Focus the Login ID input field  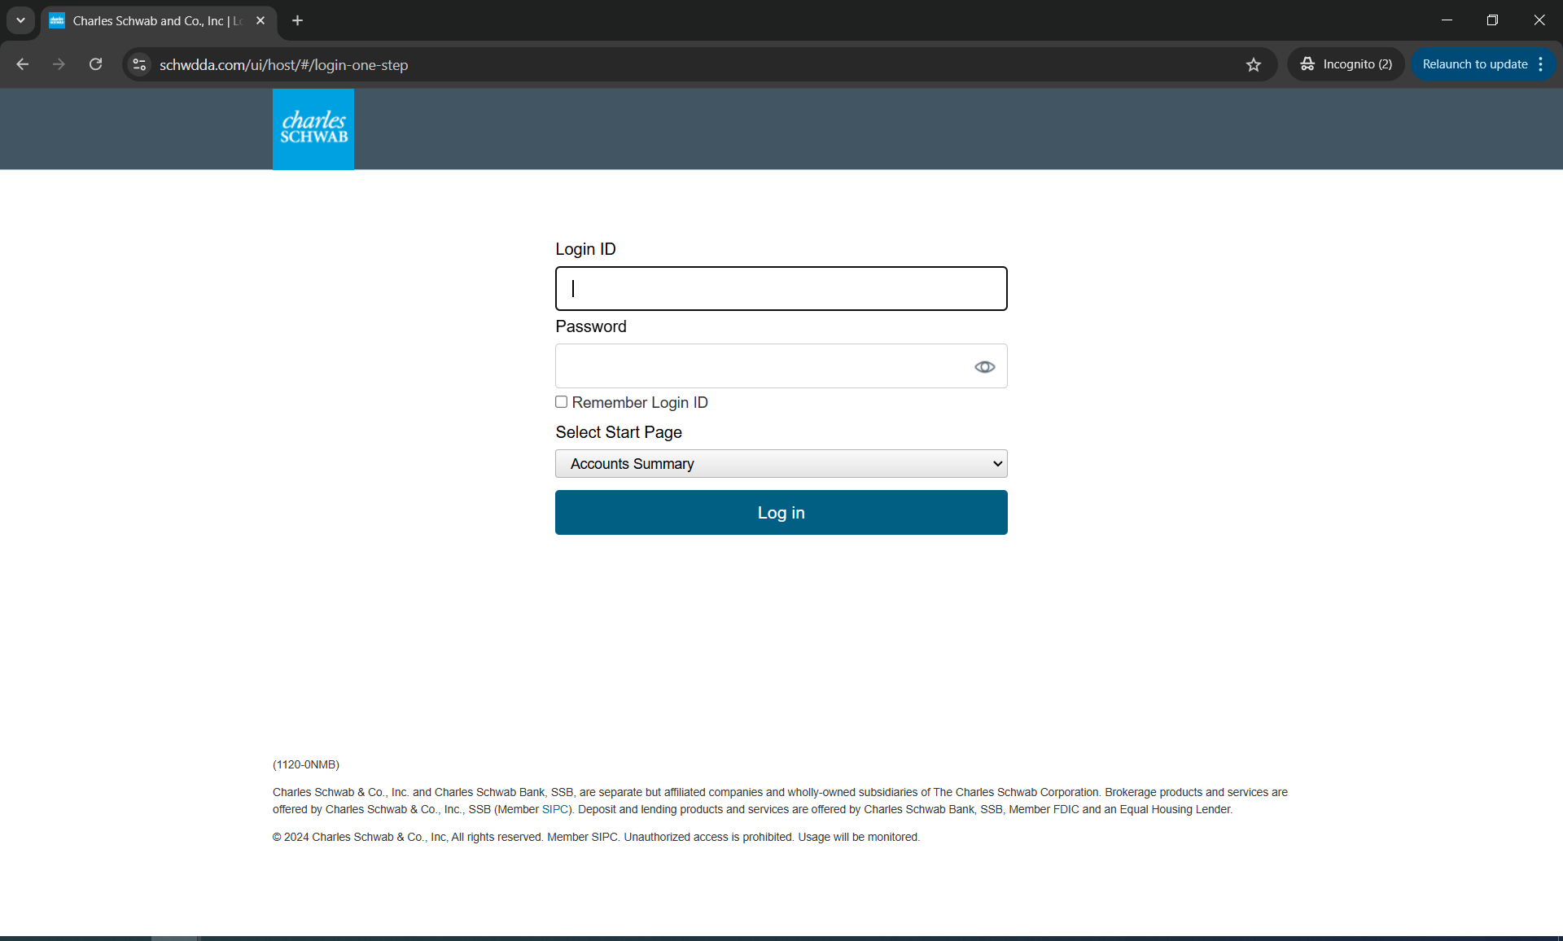click(781, 289)
